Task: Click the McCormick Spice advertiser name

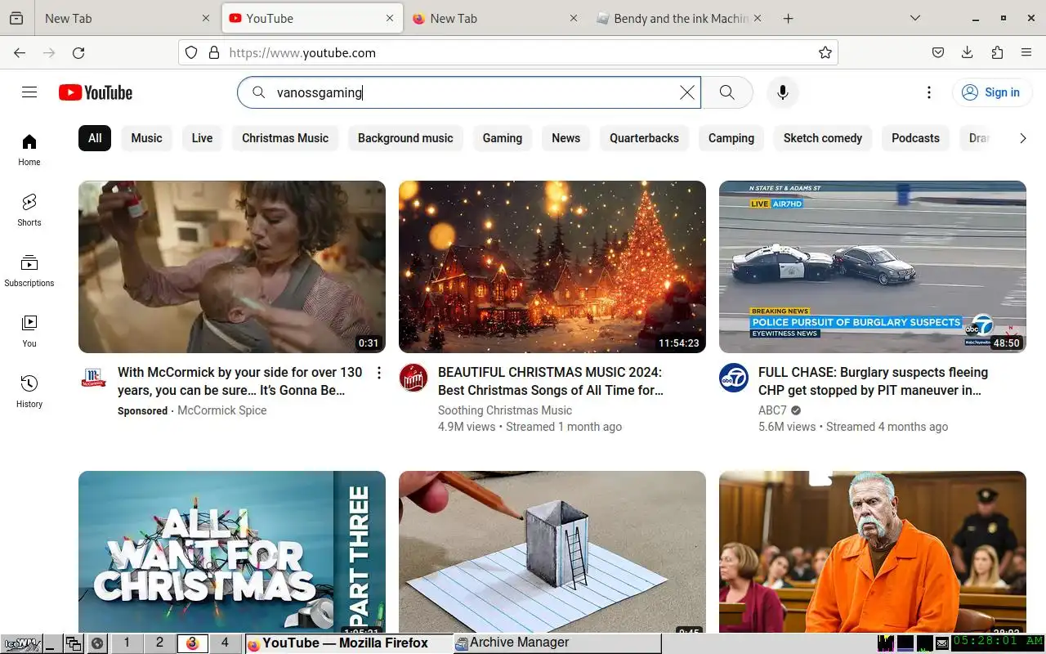Action: [222, 410]
